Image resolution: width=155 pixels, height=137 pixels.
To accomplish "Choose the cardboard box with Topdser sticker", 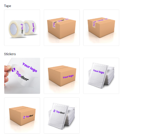I will 22,115.
